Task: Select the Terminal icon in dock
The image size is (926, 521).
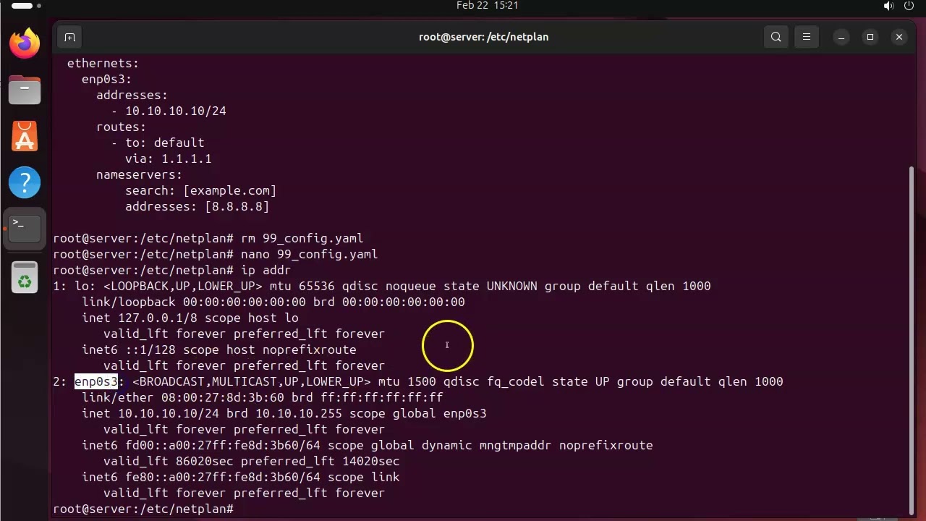Action: coord(25,229)
